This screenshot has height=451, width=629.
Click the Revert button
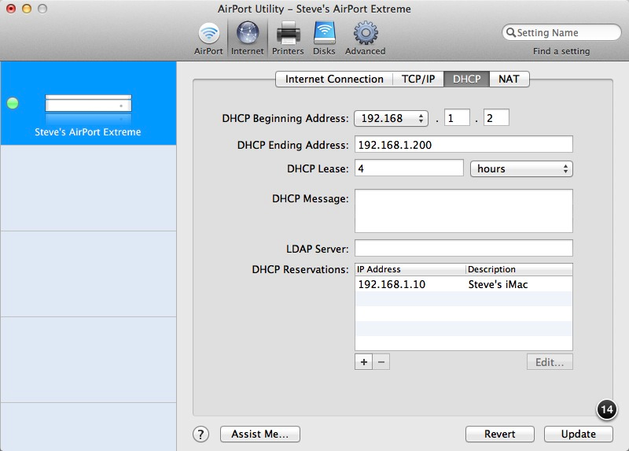[500, 434]
